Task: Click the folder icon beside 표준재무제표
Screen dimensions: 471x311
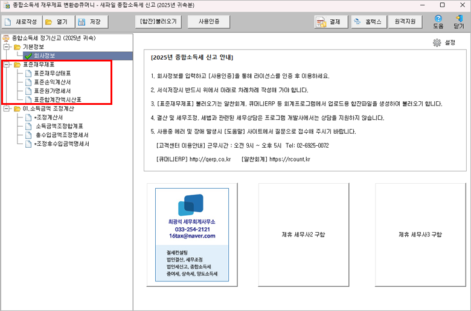Action: click(x=17, y=64)
